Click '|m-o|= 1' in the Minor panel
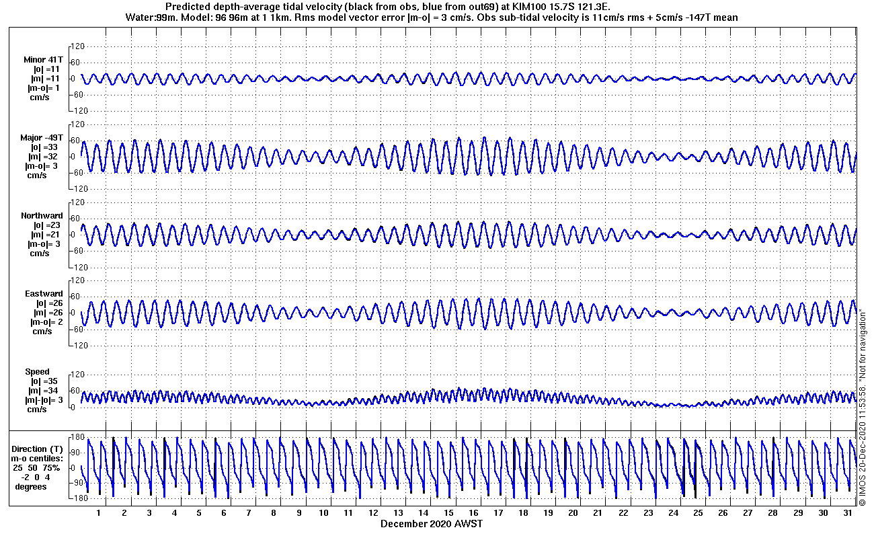874x538 pixels. point(43,88)
